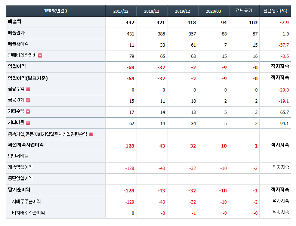Click 매출액 2017/12 value 442
Image resolution: width=296 pixels, height=226 pixels.
tap(130, 23)
